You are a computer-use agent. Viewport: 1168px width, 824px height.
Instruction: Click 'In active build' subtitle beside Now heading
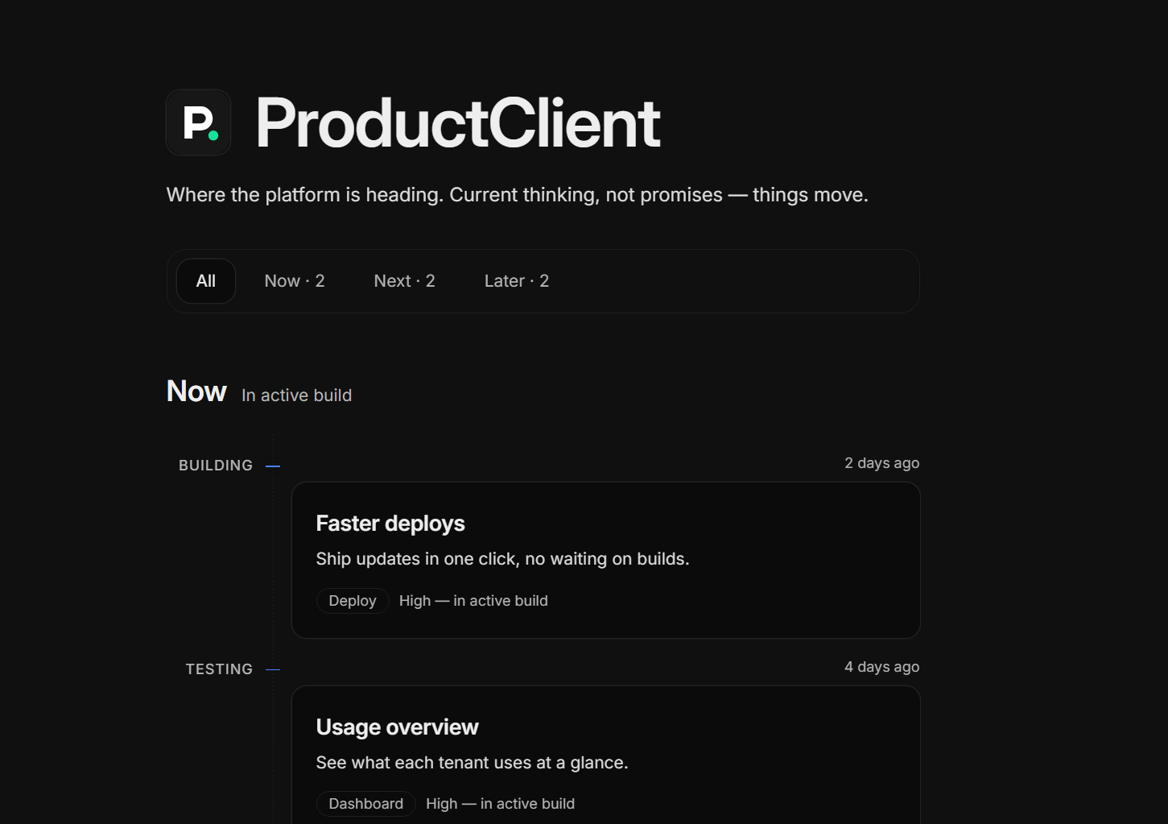point(297,395)
